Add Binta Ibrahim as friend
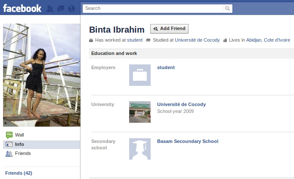This screenshot has width=294, height=179. 169,29
